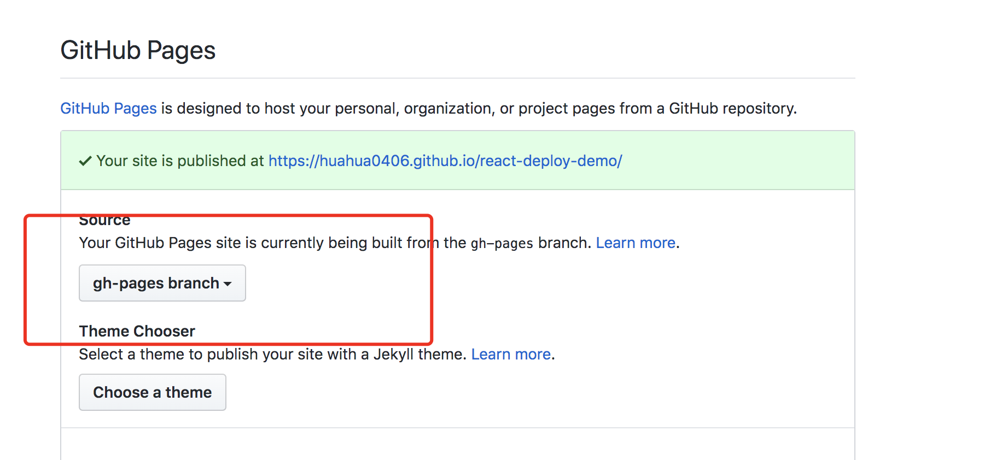1002x460 pixels.
Task: Click the "Your site is published at" text
Action: tap(180, 161)
